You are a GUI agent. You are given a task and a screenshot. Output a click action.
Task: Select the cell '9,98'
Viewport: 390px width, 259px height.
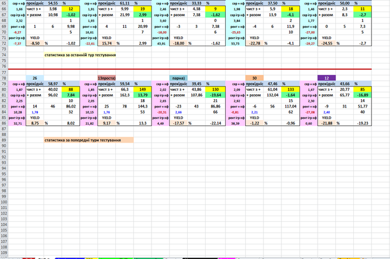click(71, 26)
